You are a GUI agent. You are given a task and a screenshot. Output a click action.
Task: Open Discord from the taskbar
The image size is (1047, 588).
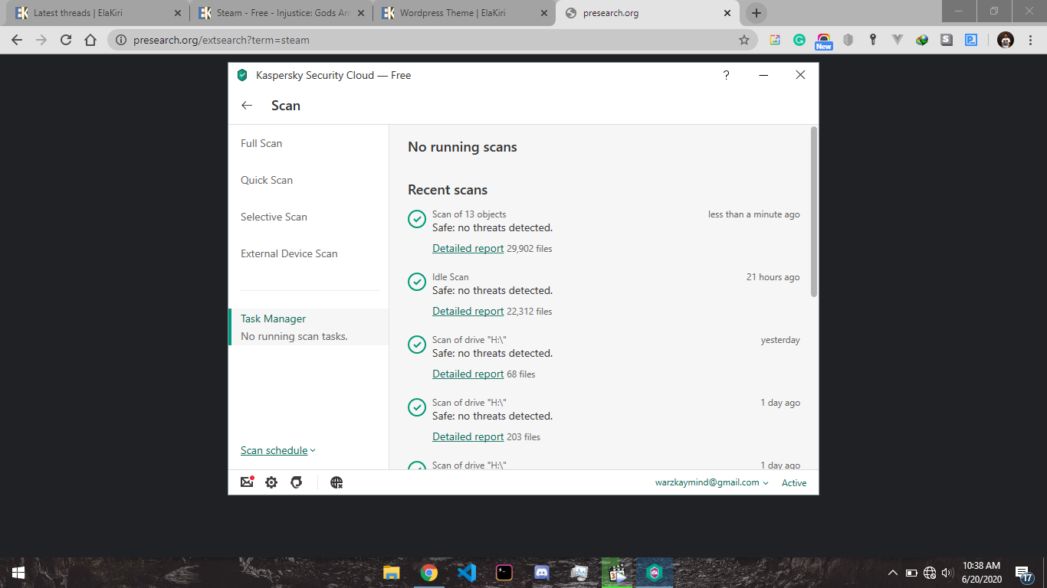pyautogui.click(x=542, y=572)
